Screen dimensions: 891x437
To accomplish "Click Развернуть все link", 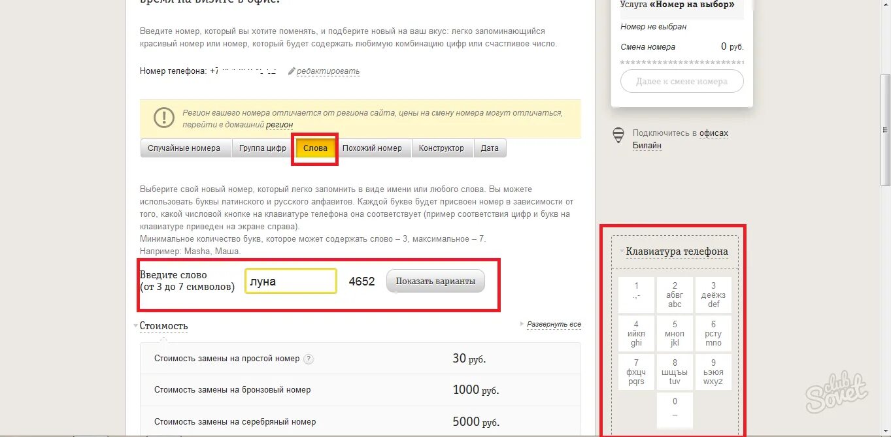I will [554, 324].
